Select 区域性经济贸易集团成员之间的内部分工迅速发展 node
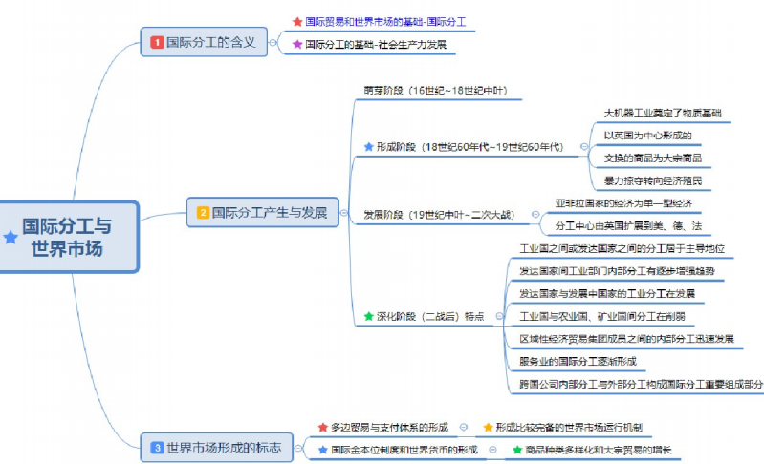Screen dimensions: 764x464 tap(626, 339)
